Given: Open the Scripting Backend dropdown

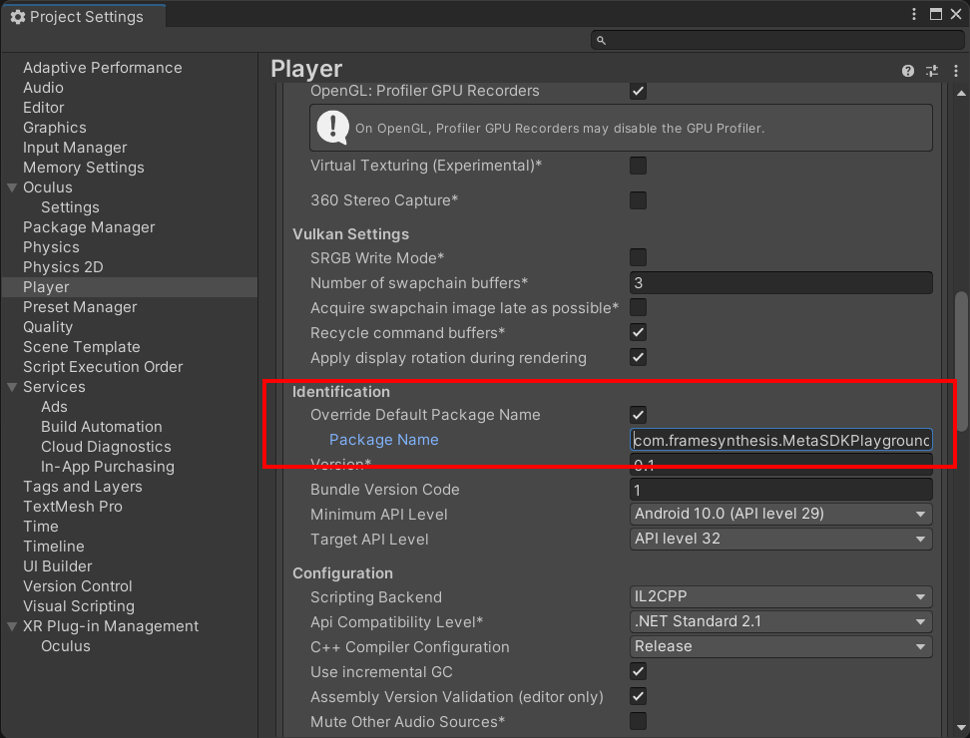Looking at the screenshot, I should 781,597.
